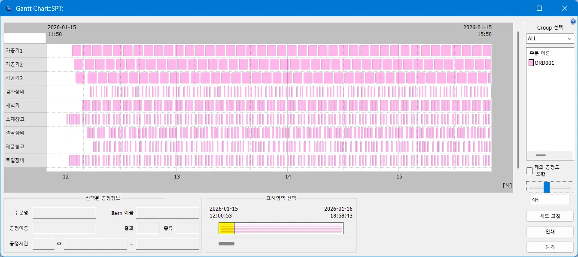Click the Item 이름 text field

click(x=167, y=213)
